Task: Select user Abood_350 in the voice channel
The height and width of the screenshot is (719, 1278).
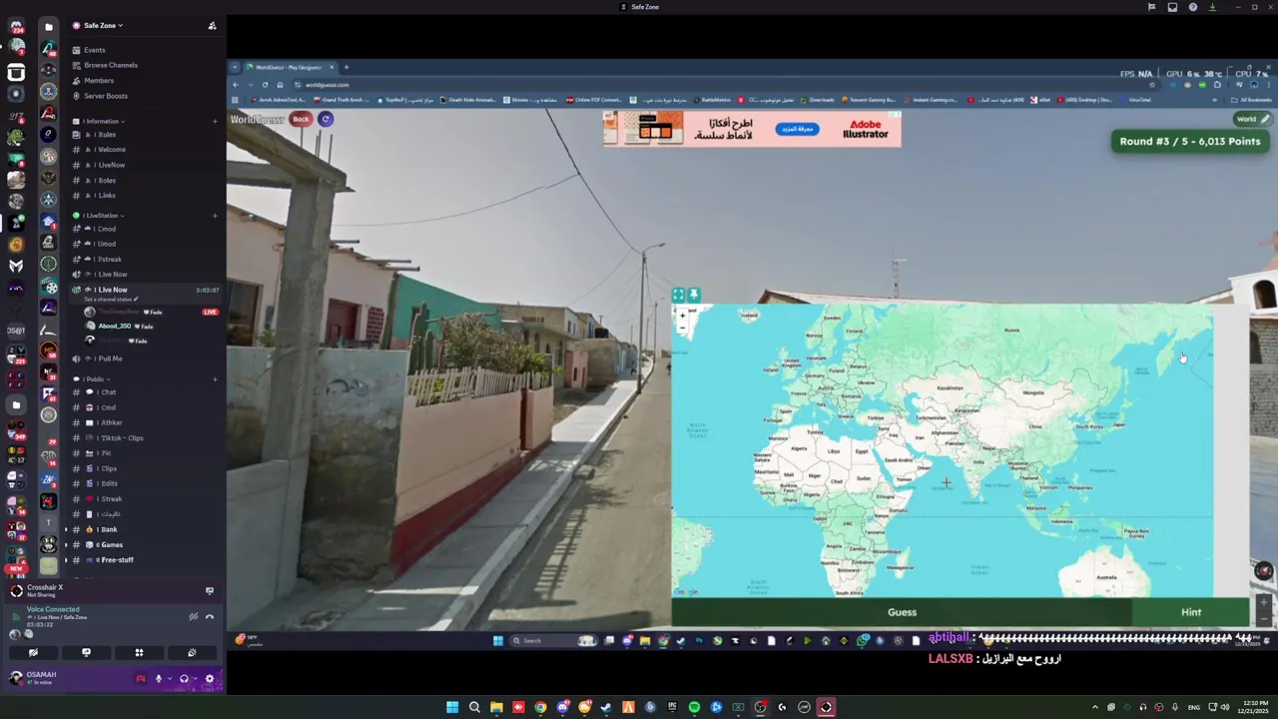Action: click(115, 327)
